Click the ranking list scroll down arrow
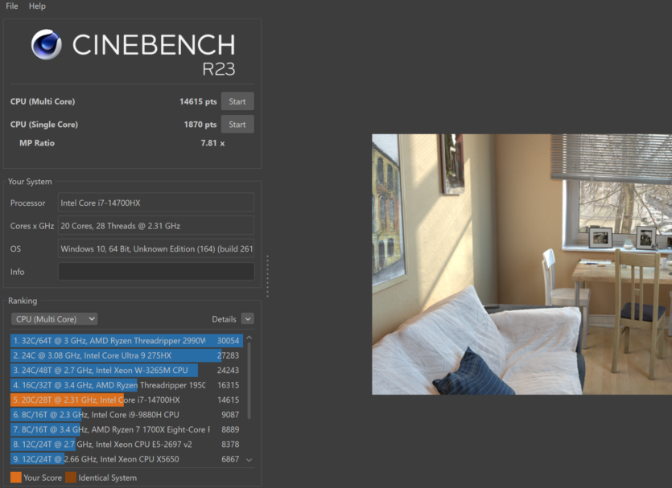 (x=249, y=460)
